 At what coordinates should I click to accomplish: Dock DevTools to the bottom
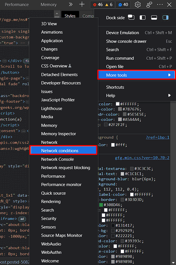pyautogui.click(x=154, y=18)
